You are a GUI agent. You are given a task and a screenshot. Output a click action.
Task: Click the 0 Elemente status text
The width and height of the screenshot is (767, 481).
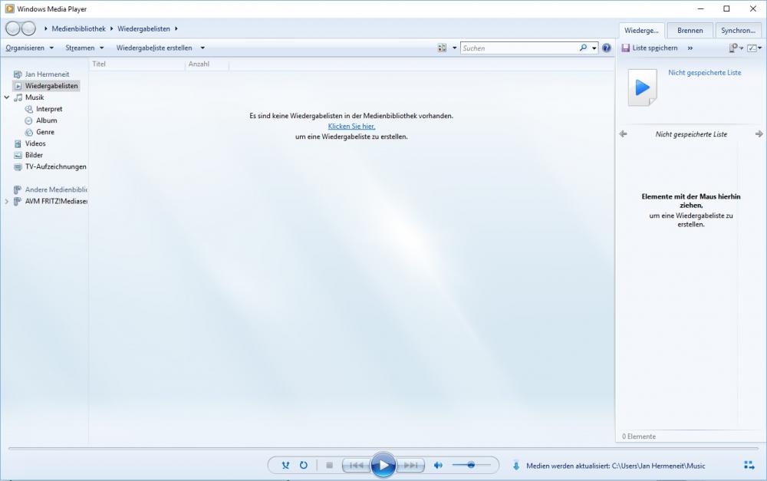coord(639,437)
